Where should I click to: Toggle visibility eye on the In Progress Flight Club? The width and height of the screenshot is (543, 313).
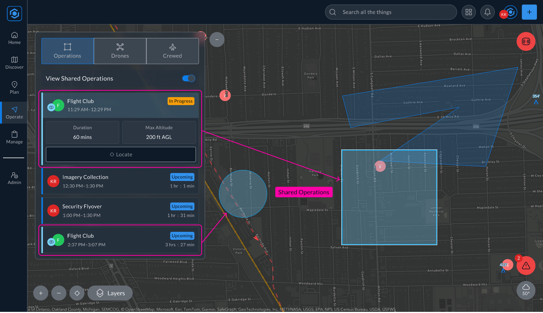[51, 107]
